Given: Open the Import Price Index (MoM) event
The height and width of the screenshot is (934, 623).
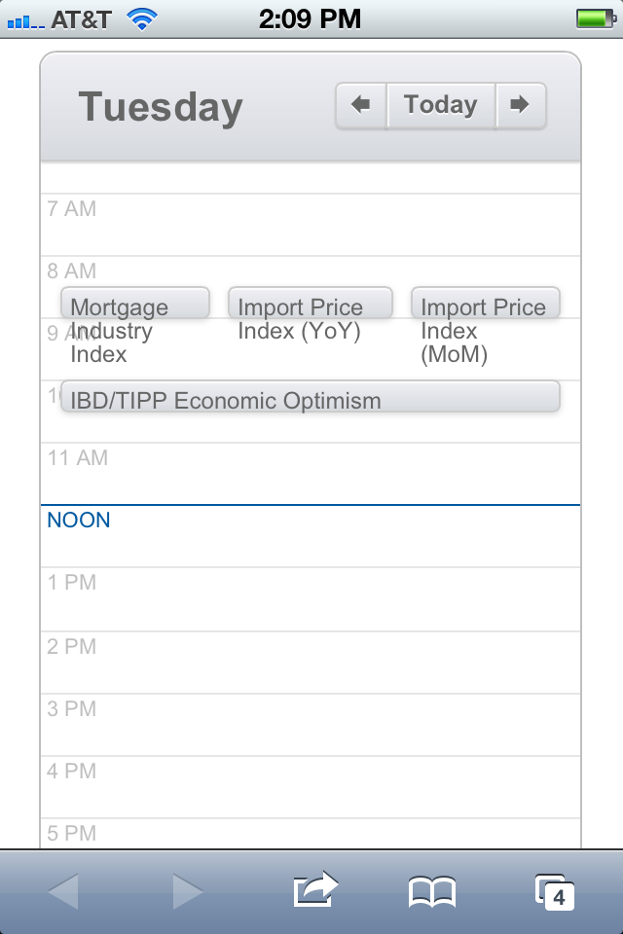Looking at the screenshot, I should coord(486,303).
